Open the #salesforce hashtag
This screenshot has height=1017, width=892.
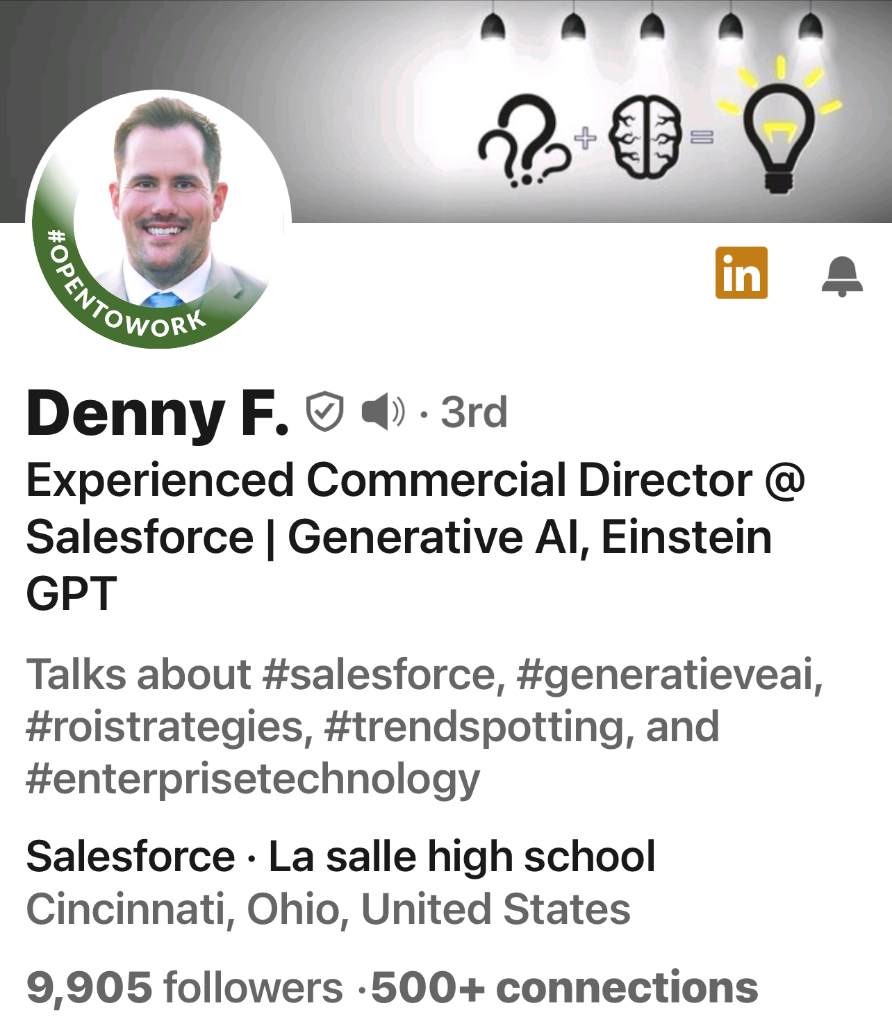coord(379,675)
